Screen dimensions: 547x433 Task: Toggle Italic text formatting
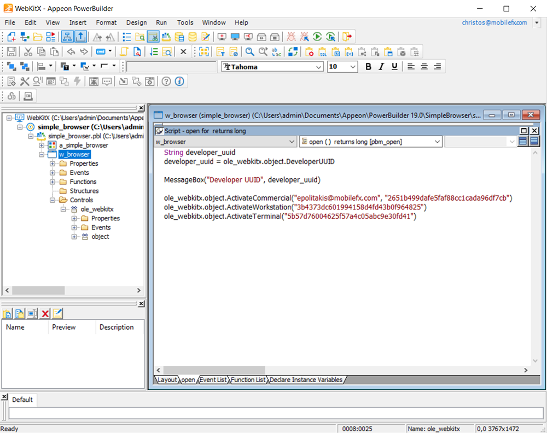tap(381, 66)
